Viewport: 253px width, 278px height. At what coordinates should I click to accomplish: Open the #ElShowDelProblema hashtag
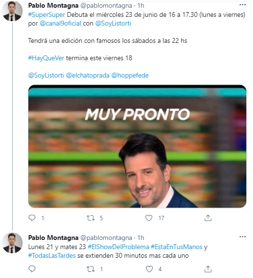pyautogui.click(x=118, y=247)
